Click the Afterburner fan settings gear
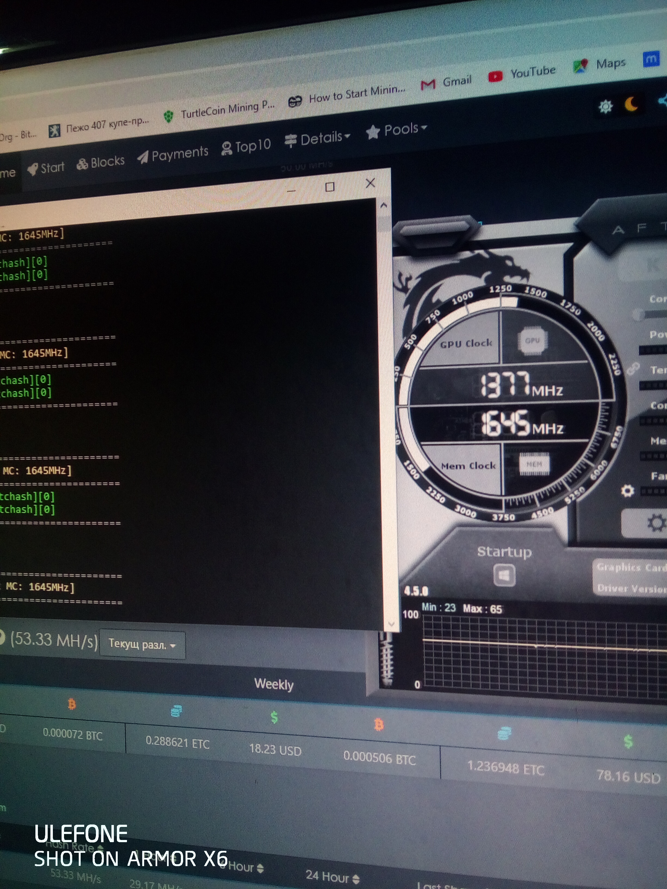Screen dimensions: 667x889 pyautogui.click(x=627, y=490)
